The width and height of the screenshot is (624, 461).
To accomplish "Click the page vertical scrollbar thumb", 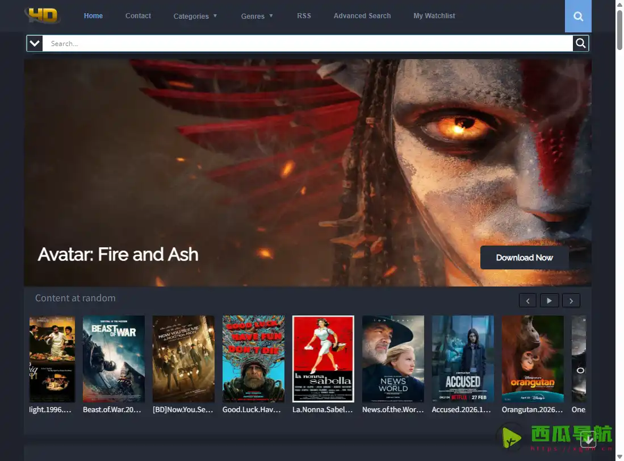I will pos(619,30).
